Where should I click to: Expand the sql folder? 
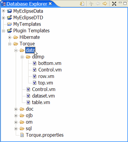[16, 129]
